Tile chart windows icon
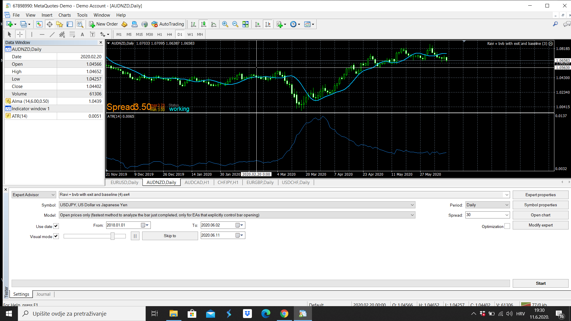Screen dimensions: 571x321 tap(245, 24)
